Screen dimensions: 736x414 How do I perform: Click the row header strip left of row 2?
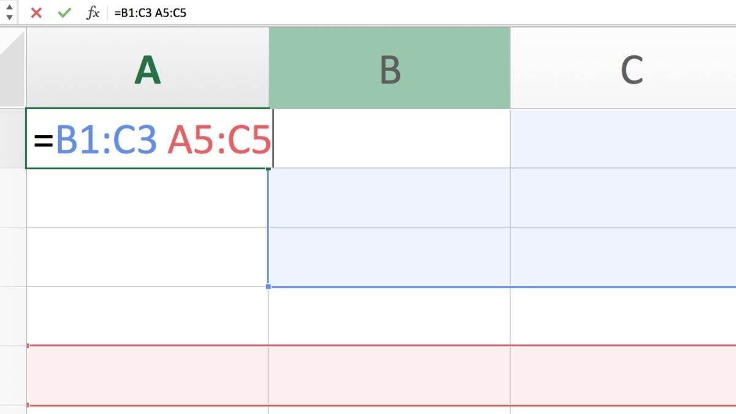point(12,196)
